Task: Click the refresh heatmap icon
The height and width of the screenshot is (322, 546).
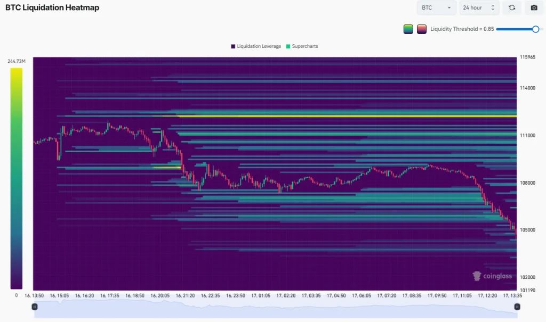Action: pyautogui.click(x=512, y=8)
